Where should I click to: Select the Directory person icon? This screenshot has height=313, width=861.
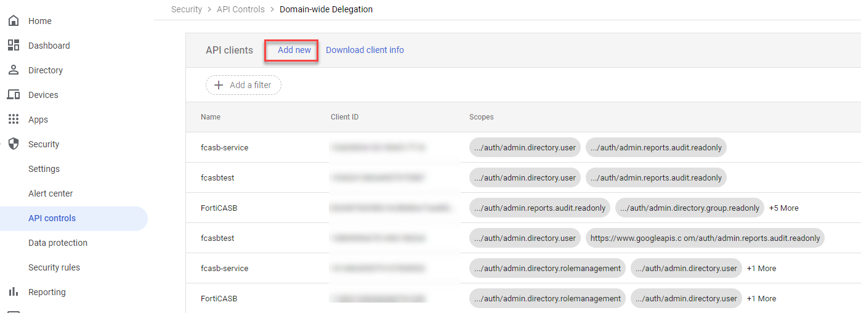point(14,70)
